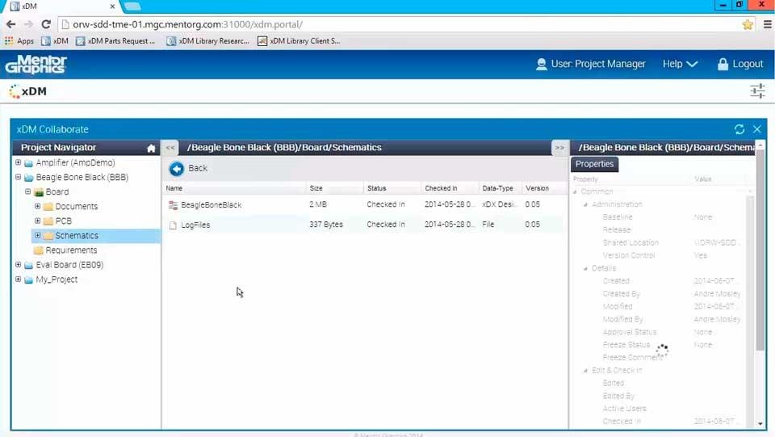
Task: Reload the page with the refresh icon
Action: click(x=46, y=24)
